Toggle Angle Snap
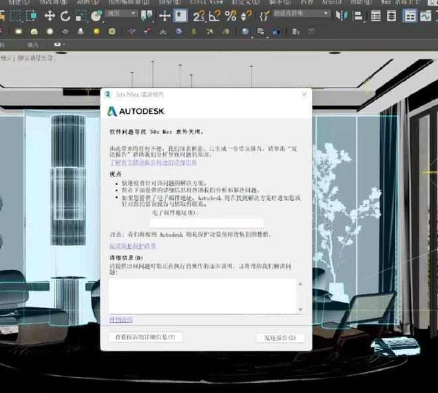 point(214,16)
